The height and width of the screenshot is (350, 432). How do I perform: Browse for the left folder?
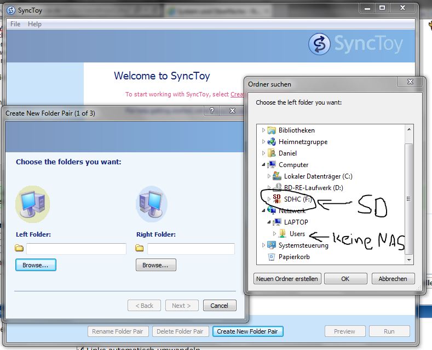[x=36, y=265]
